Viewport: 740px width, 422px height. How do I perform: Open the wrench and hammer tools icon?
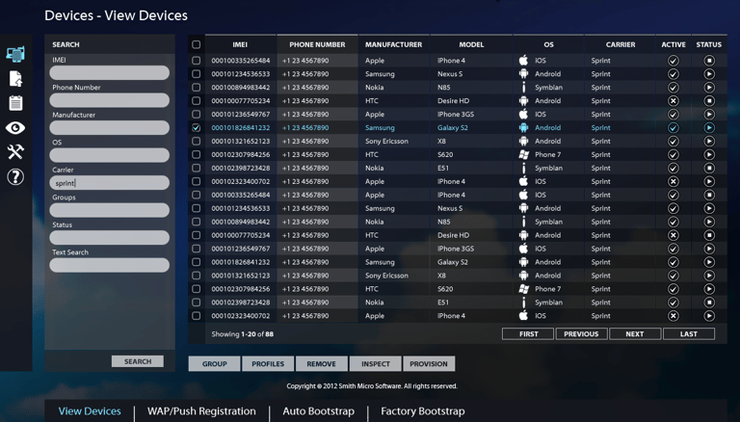pyautogui.click(x=15, y=151)
